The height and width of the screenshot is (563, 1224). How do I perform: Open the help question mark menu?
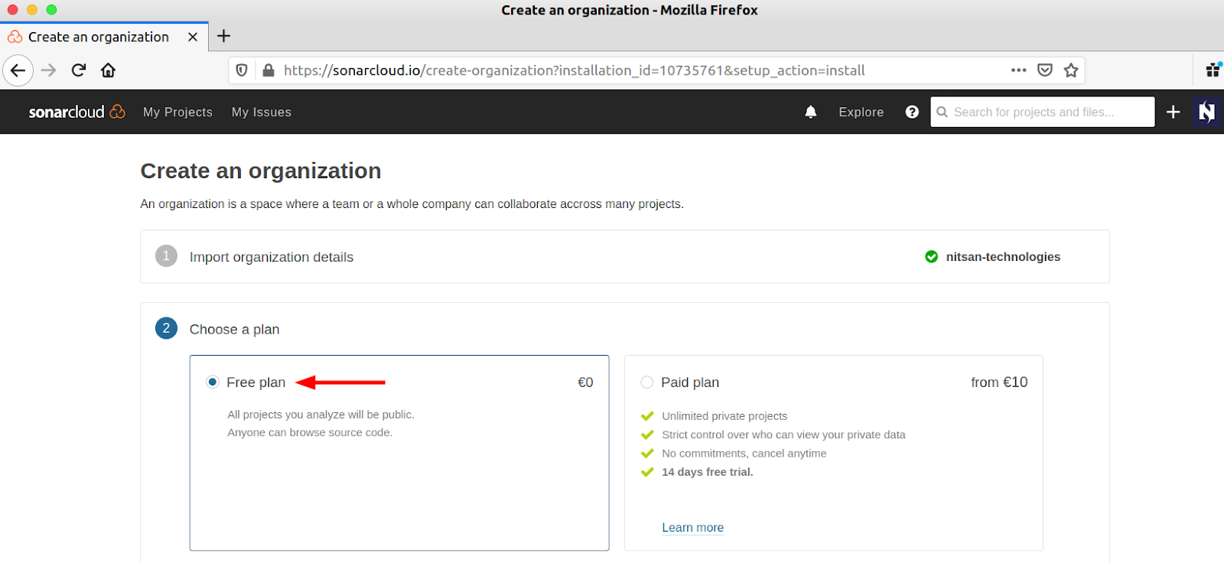(912, 112)
